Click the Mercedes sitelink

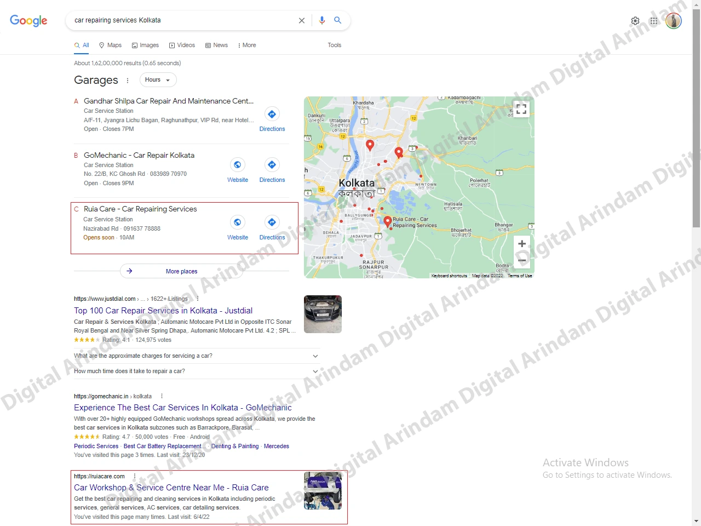click(x=277, y=447)
